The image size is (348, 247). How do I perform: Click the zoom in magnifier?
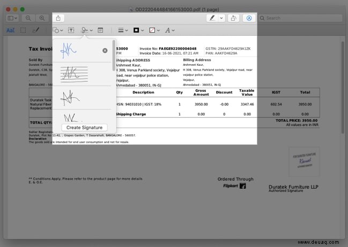42,18
